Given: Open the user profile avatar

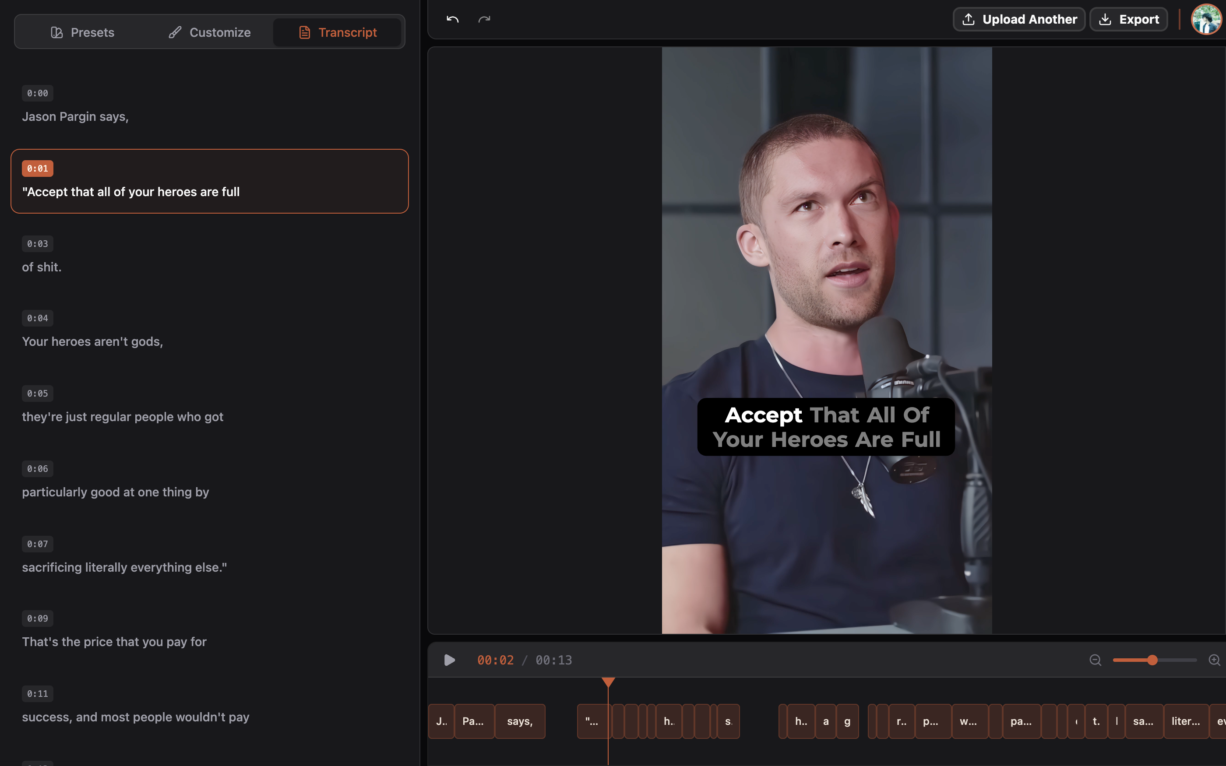Looking at the screenshot, I should (1206, 19).
